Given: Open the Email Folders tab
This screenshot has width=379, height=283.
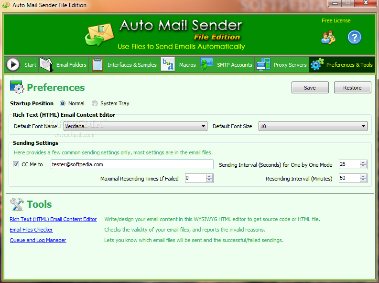Looking at the screenshot, I should (x=64, y=64).
